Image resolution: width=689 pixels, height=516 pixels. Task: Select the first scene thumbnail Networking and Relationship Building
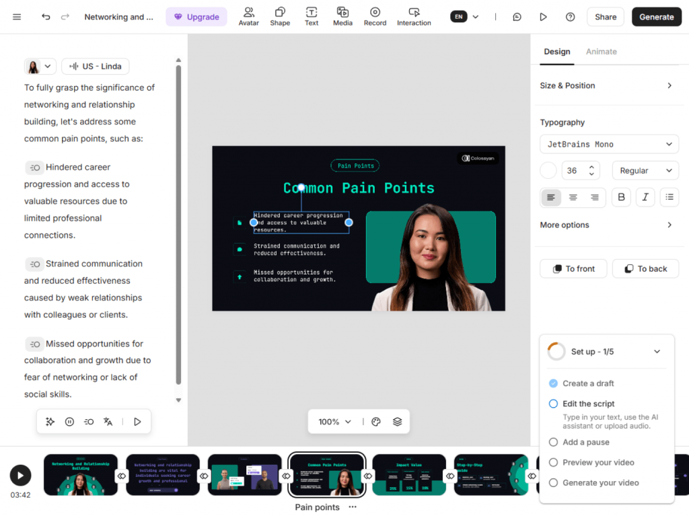(x=81, y=475)
